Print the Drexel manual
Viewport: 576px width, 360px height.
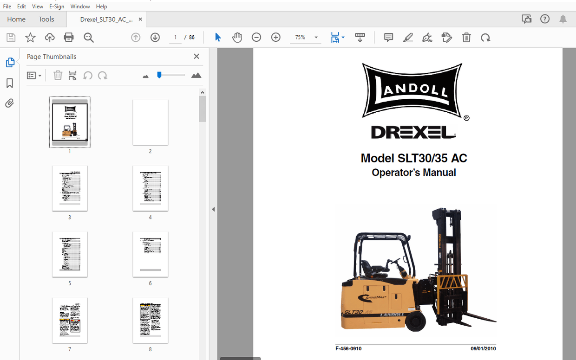click(x=69, y=38)
